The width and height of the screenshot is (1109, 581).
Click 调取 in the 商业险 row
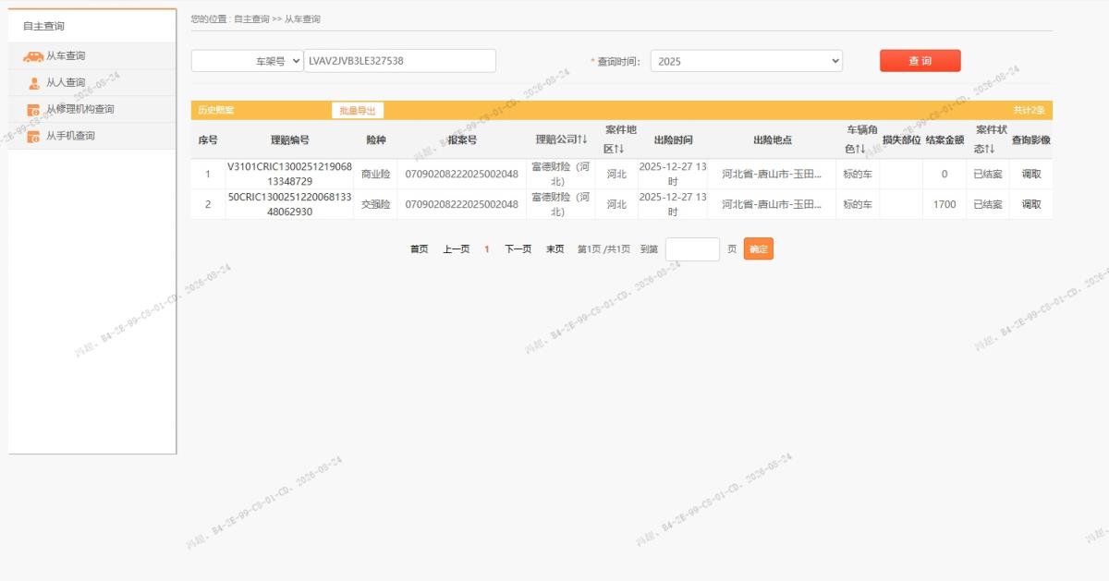pos(1031,175)
